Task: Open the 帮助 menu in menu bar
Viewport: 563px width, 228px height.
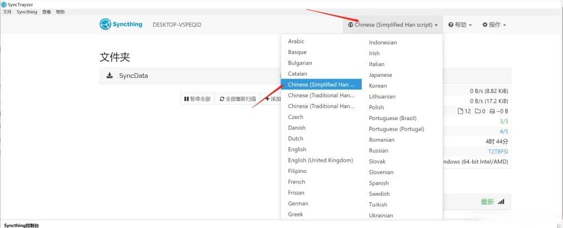Action: pyautogui.click(x=60, y=12)
